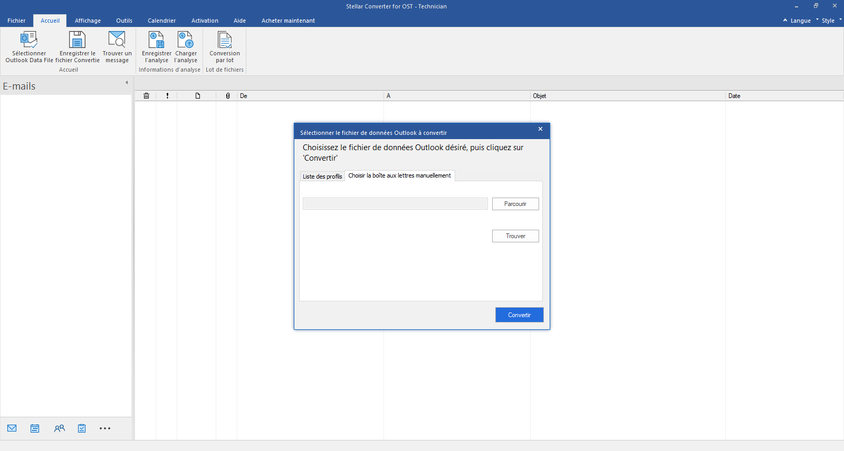Open the Activation ribbon tab
This screenshot has height=451, width=844.
(205, 21)
